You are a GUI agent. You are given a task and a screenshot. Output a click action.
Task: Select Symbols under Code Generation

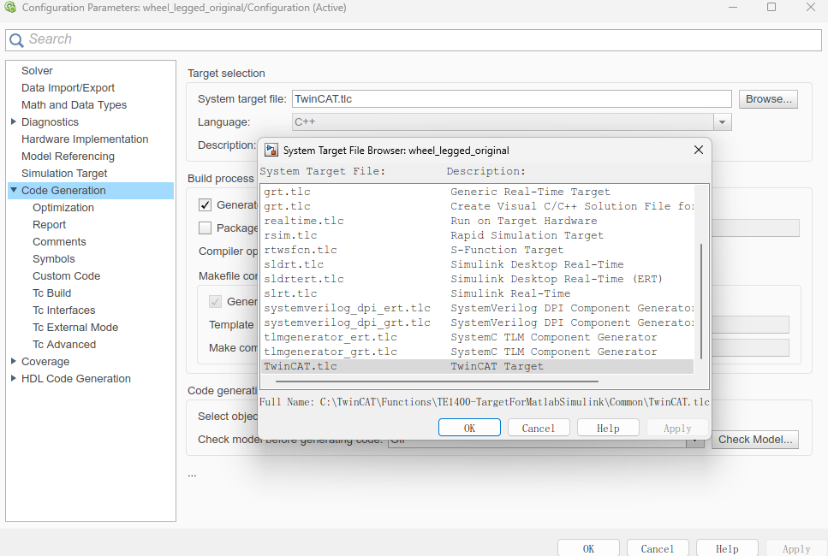pyautogui.click(x=54, y=259)
